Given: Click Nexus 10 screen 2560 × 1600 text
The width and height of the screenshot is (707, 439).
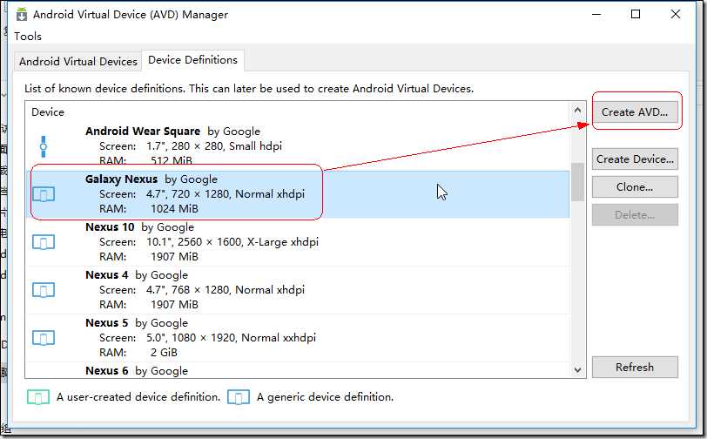Looking at the screenshot, I should [210, 242].
